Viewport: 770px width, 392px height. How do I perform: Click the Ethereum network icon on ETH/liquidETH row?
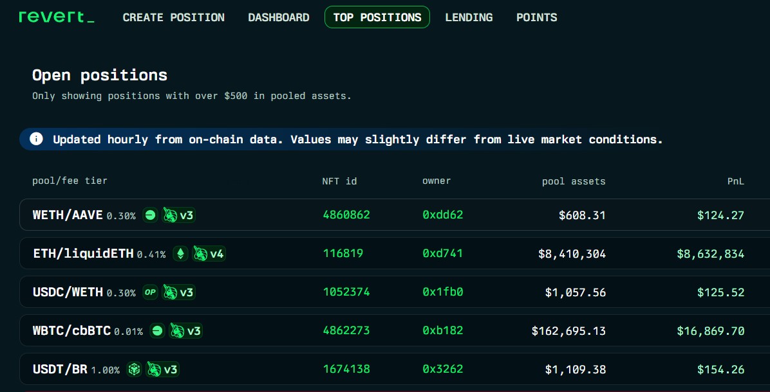(180, 254)
